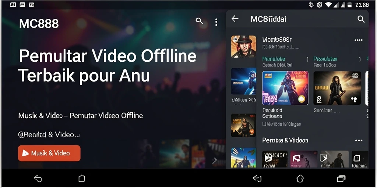Click the circle icon on the warrior card
Screen dimensions: 377x188
point(301,98)
